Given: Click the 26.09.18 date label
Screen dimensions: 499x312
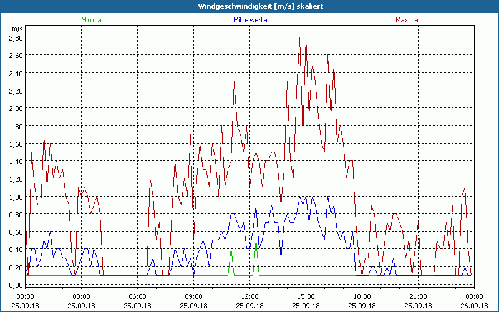Looking at the screenshot, I should 474,306.
